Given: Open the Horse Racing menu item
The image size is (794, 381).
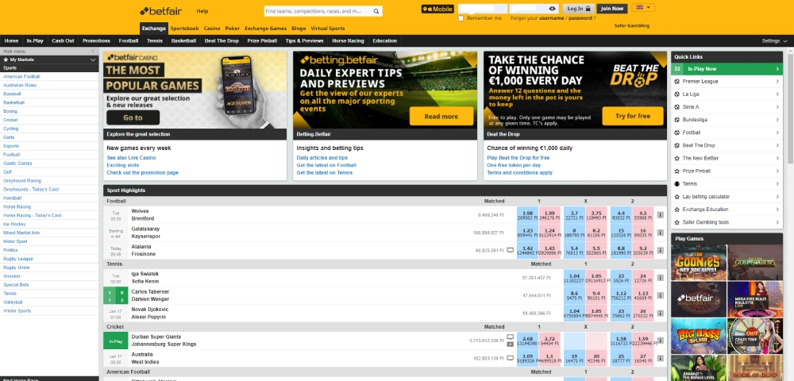Looking at the screenshot, I should [348, 41].
